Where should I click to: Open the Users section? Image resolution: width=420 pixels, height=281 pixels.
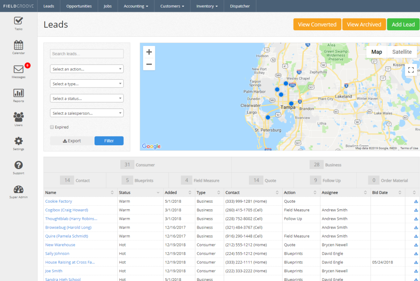(18, 118)
